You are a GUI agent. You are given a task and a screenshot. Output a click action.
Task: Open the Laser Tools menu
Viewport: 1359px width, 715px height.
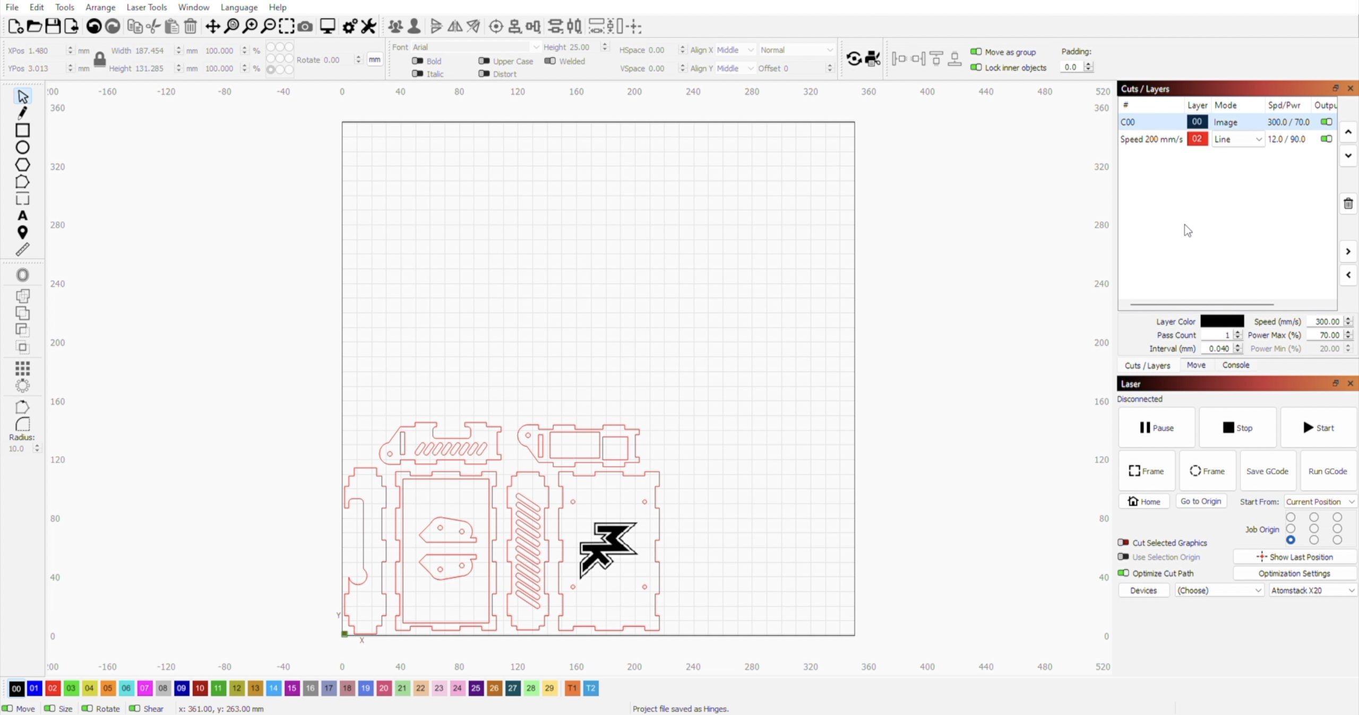pos(147,7)
